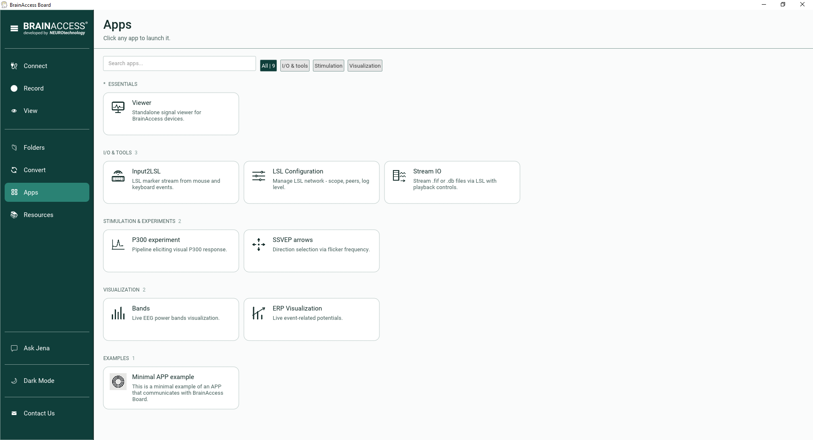Click the Dark Mode moon icon
The height and width of the screenshot is (440, 813).
pos(14,381)
